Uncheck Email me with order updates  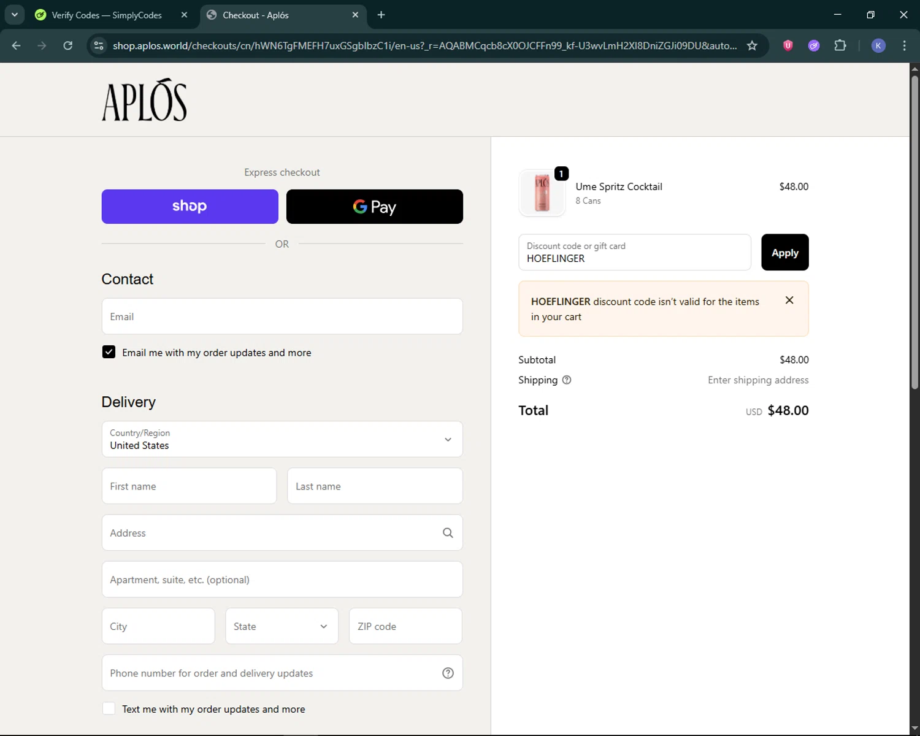tap(109, 352)
